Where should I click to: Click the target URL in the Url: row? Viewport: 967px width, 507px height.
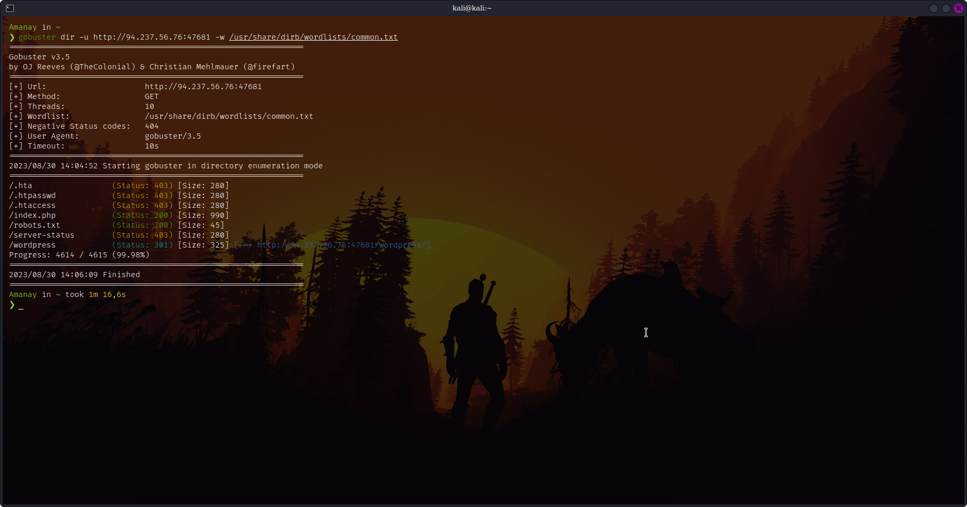tap(203, 86)
